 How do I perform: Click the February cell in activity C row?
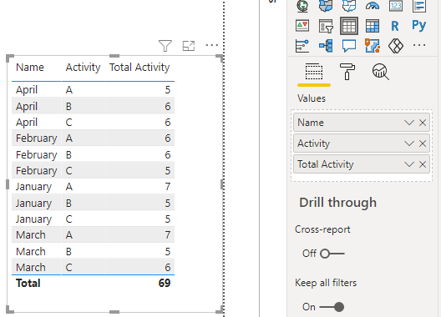point(36,171)
